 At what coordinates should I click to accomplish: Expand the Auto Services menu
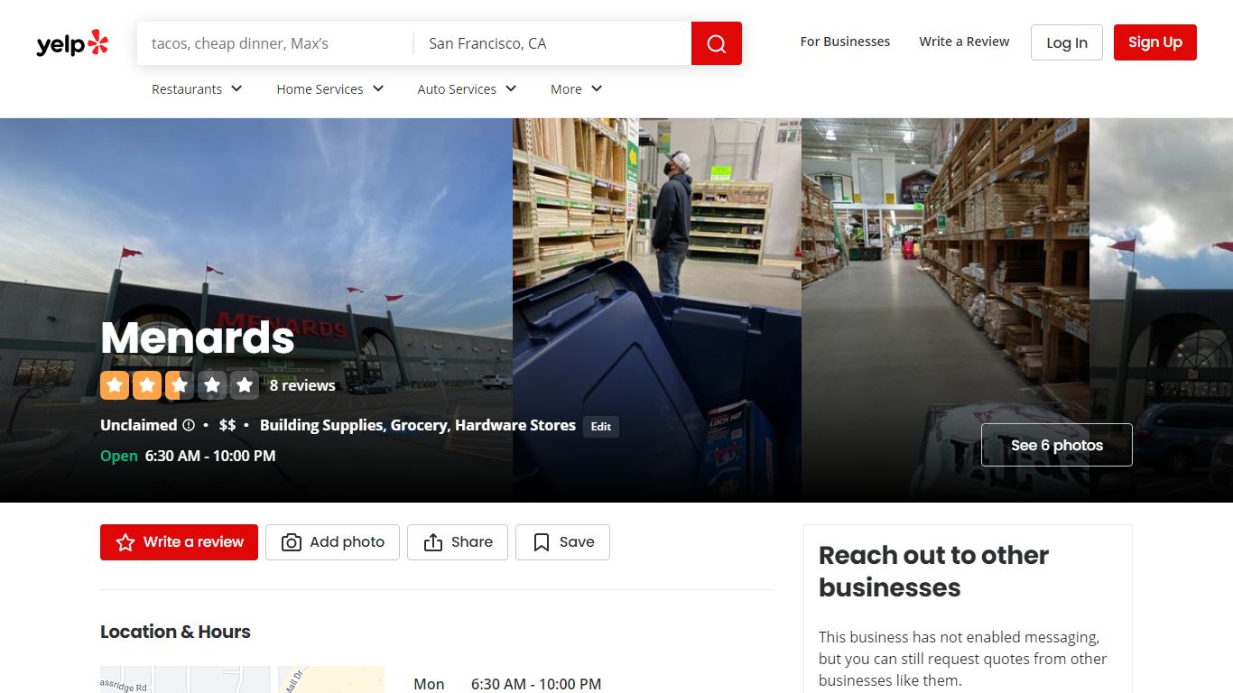pos(467,89)
